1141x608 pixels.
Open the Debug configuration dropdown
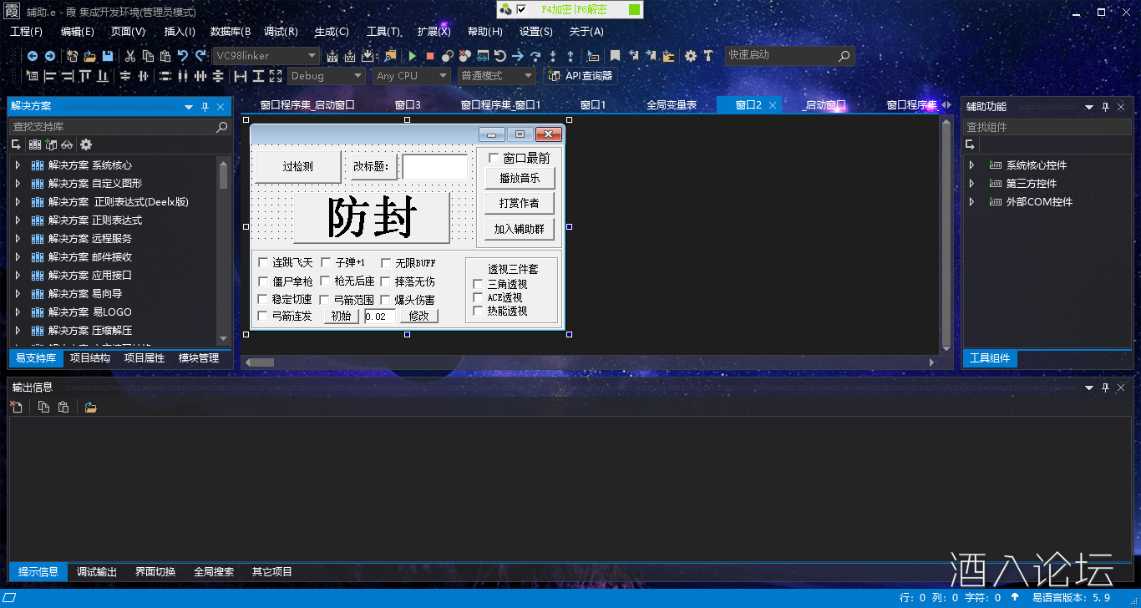[x=327, y=76]
